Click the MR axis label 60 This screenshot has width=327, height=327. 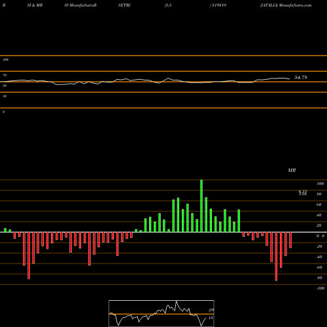pyautogui.click(x=319, y=205)
